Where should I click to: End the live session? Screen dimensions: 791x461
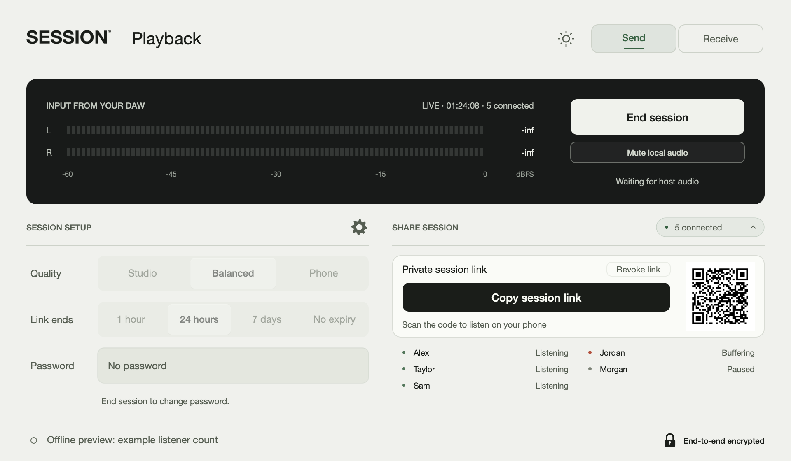(658, 117)
